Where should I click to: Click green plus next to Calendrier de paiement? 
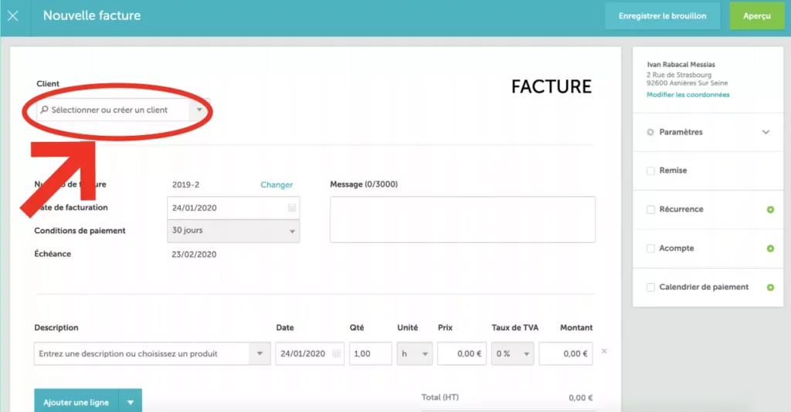[x=769, y=288]
